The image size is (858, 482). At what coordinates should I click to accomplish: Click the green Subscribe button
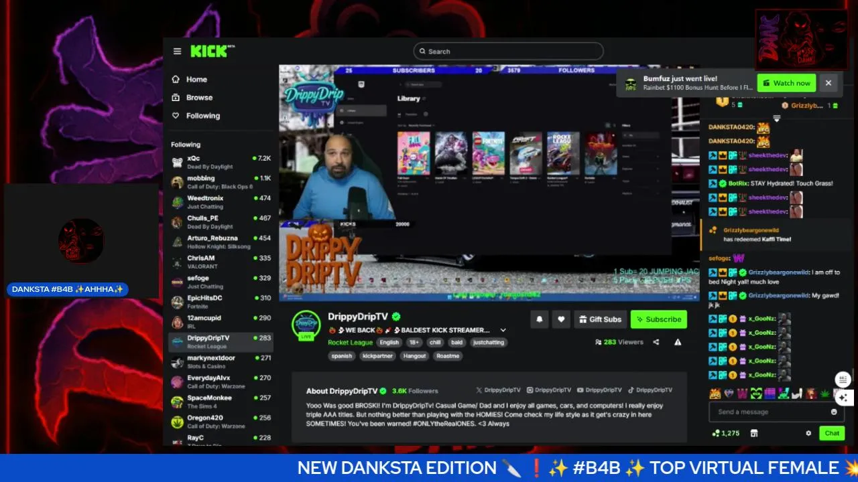coord(658,319)
